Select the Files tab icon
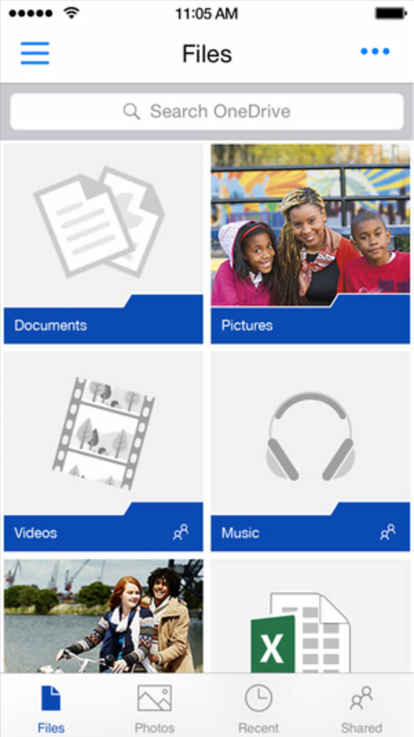The image size is (414, 737). pos(51,698)
